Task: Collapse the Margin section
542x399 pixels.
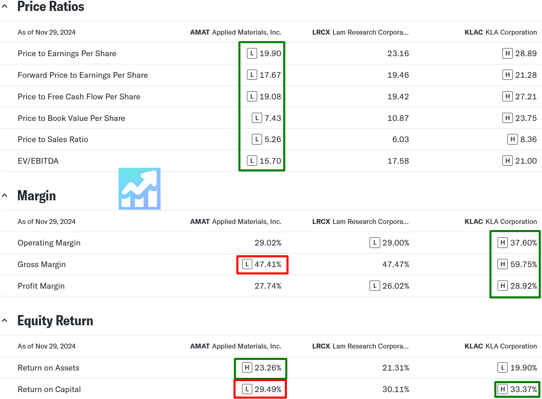Action: 4,195
